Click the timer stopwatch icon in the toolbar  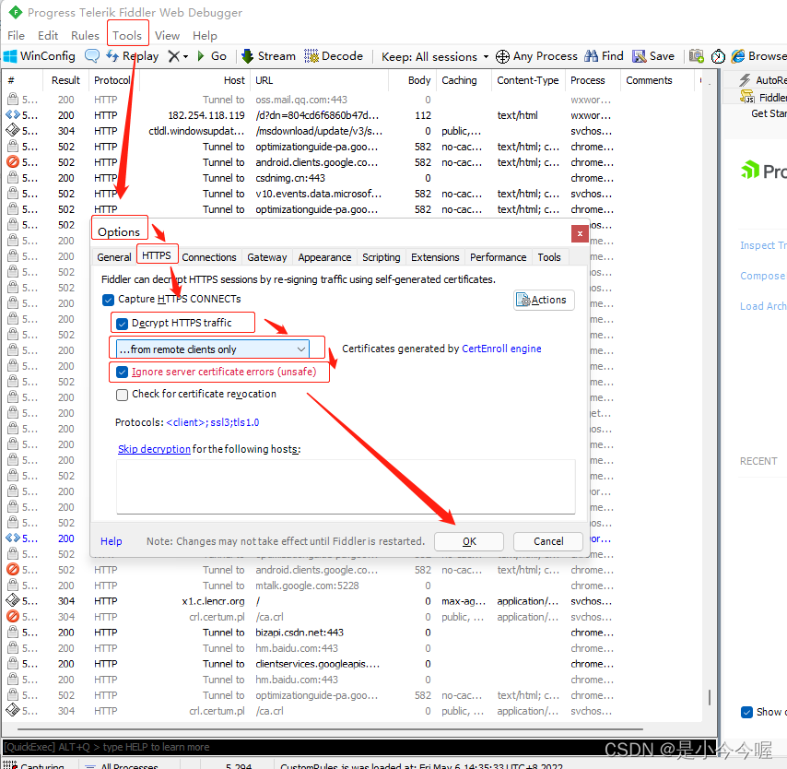coord(718,56)
